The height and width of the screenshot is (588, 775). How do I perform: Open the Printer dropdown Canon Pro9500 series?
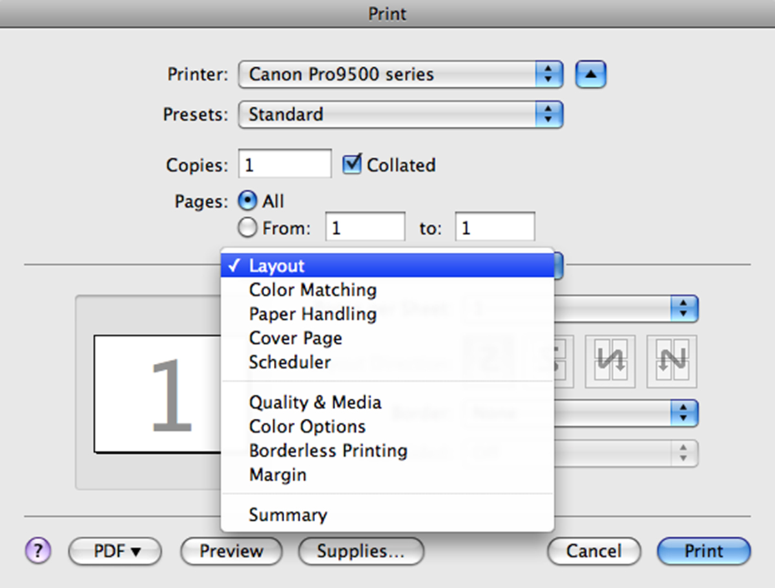click(401, 75)
